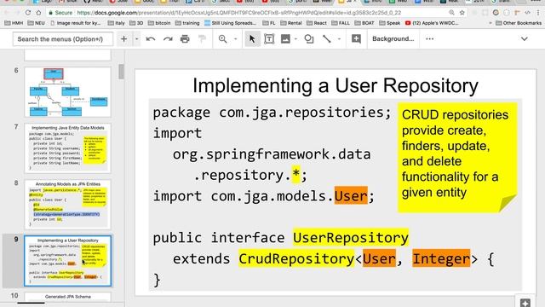Click highlighted 'UserRepository' text
This screenshot has width=545, height=307.
tap(351, 238)
